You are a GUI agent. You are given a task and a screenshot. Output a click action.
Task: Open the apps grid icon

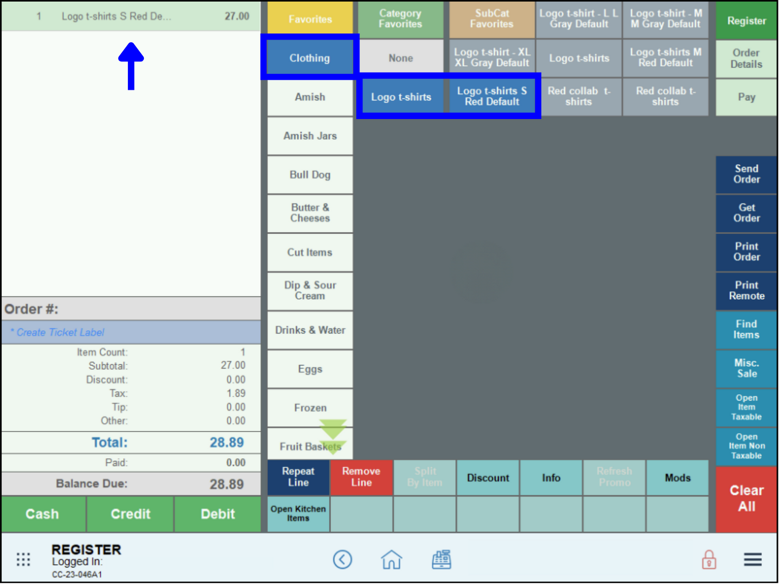pyautogui.click(x=23, y=560)
